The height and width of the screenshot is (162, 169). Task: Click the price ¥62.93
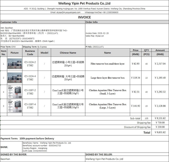coord(136,64)
